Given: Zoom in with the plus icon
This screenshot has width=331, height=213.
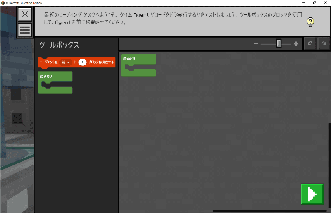Looking at the screenshot, I should [x=296, y=44].
